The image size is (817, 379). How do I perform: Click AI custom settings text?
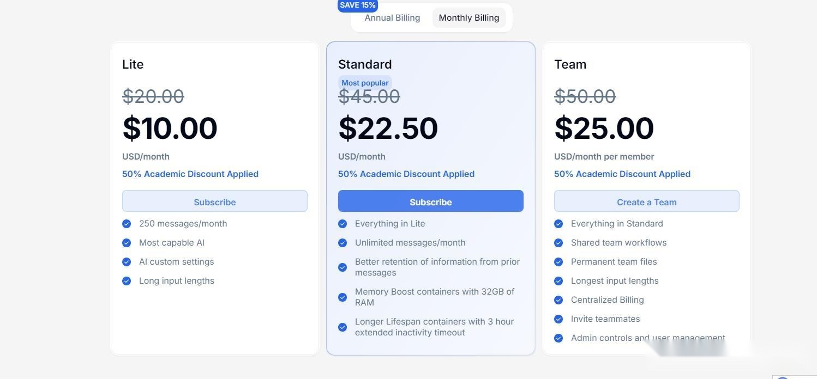177,262
